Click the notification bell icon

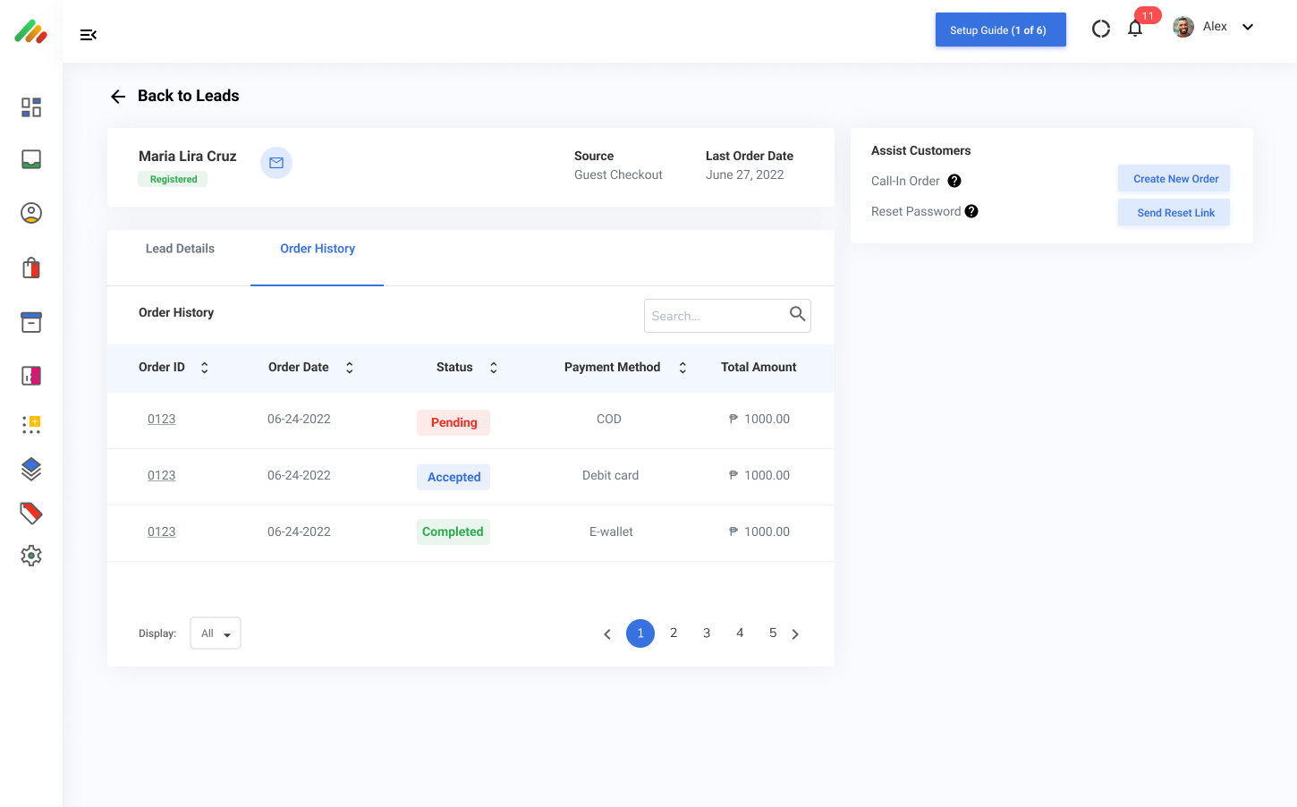tap(1135, 29)
